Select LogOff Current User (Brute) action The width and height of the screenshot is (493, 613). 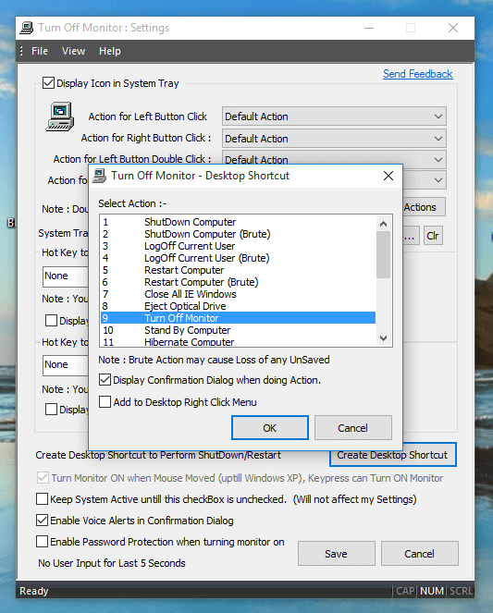pos(238,258)
